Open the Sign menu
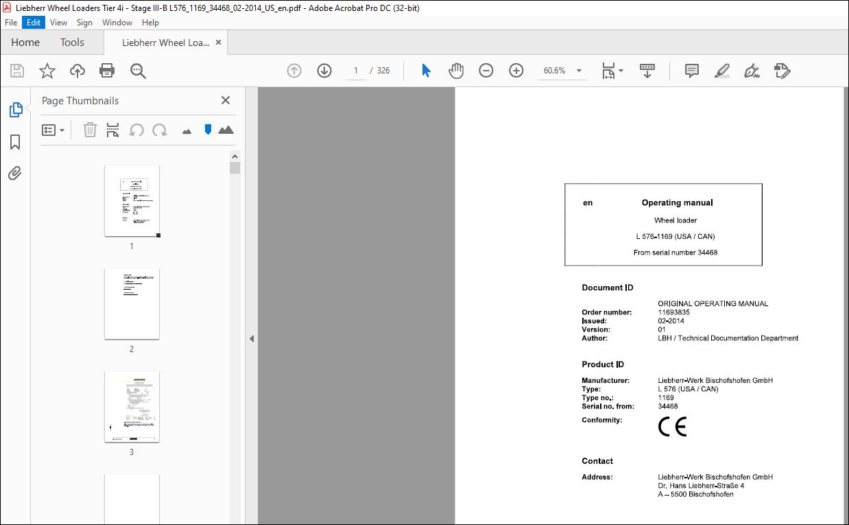The height and width of the screenshot is (525, 849). [84, 23]
